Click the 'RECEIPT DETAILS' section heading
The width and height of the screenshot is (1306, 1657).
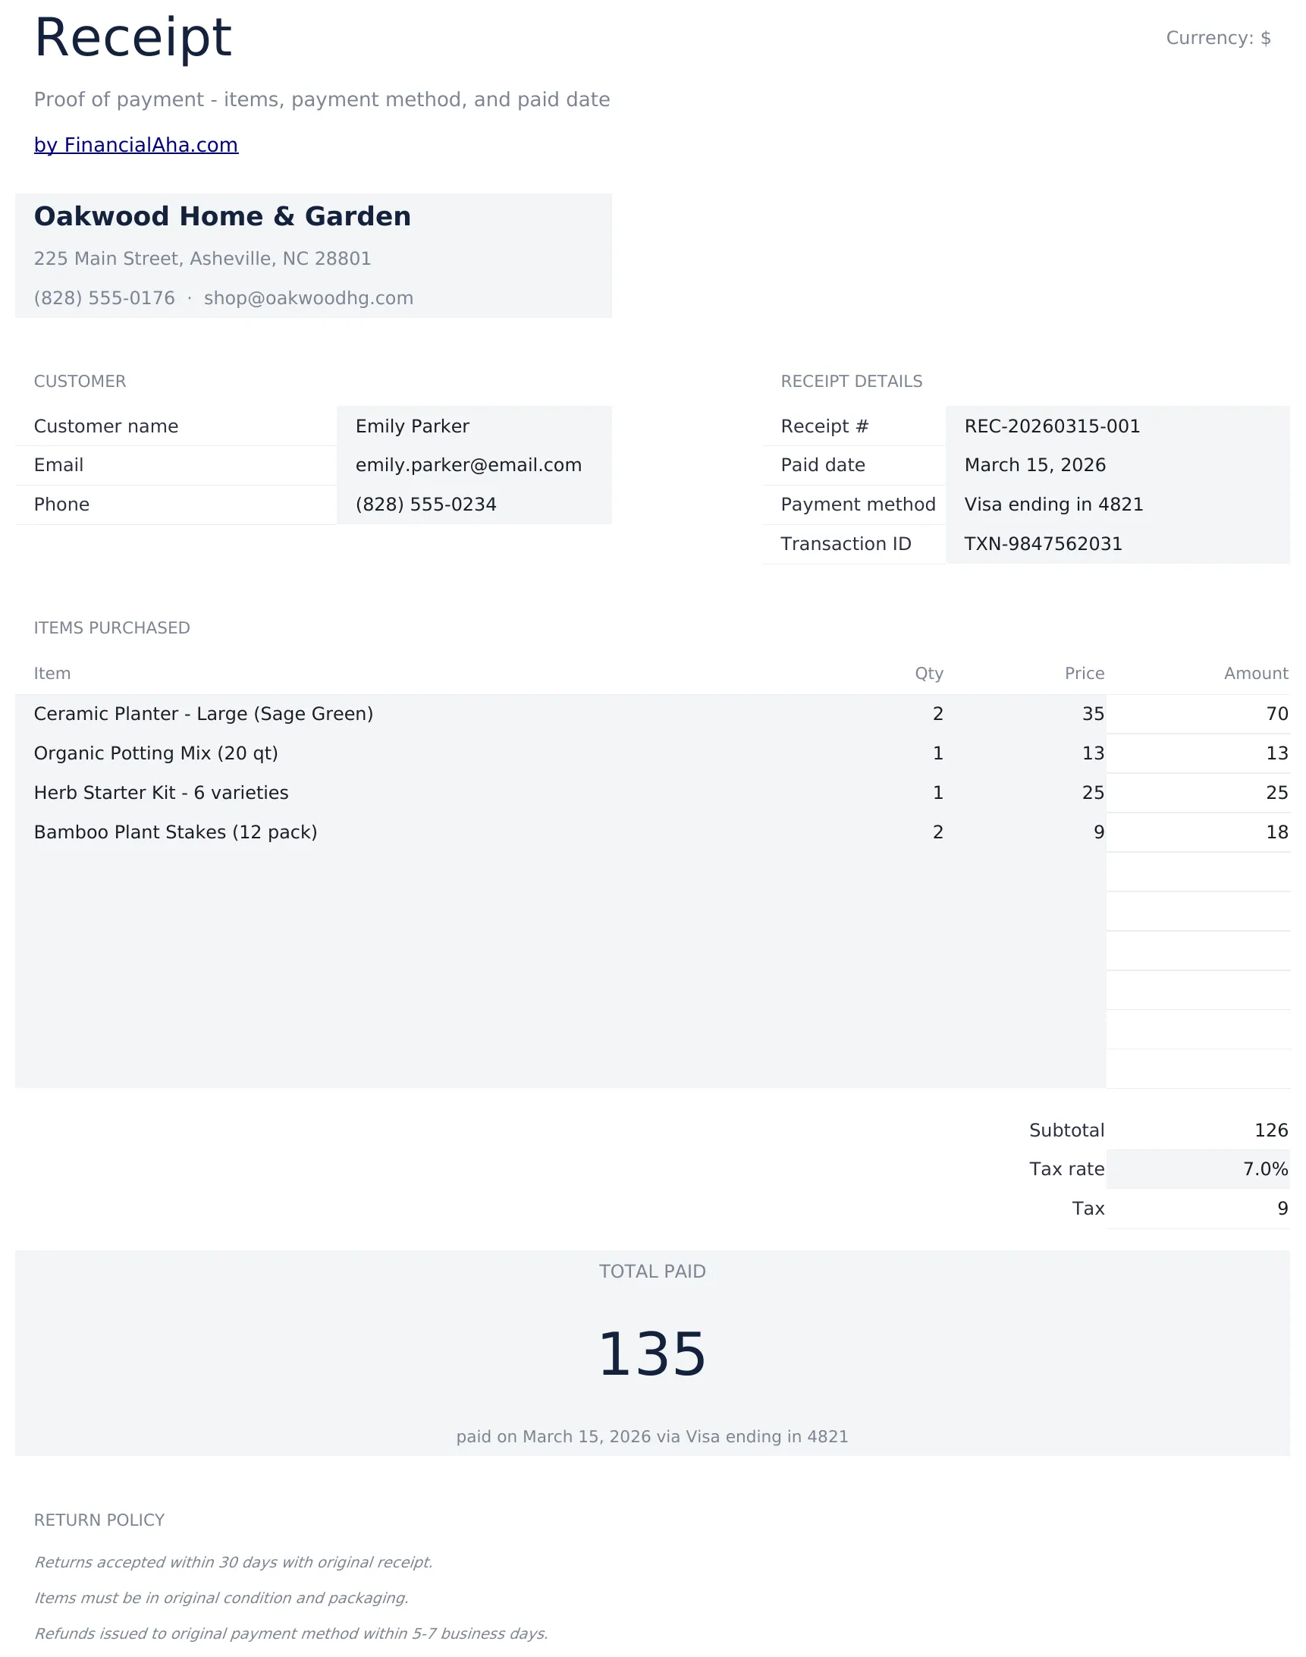coord(851,381)
